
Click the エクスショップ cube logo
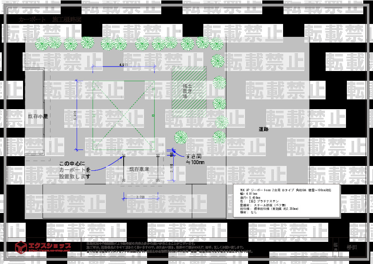tap(21, 247)
